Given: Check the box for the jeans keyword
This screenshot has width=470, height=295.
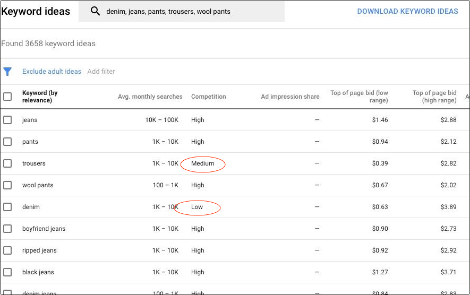Looking at the screenshot, I should tap(7, 120).
